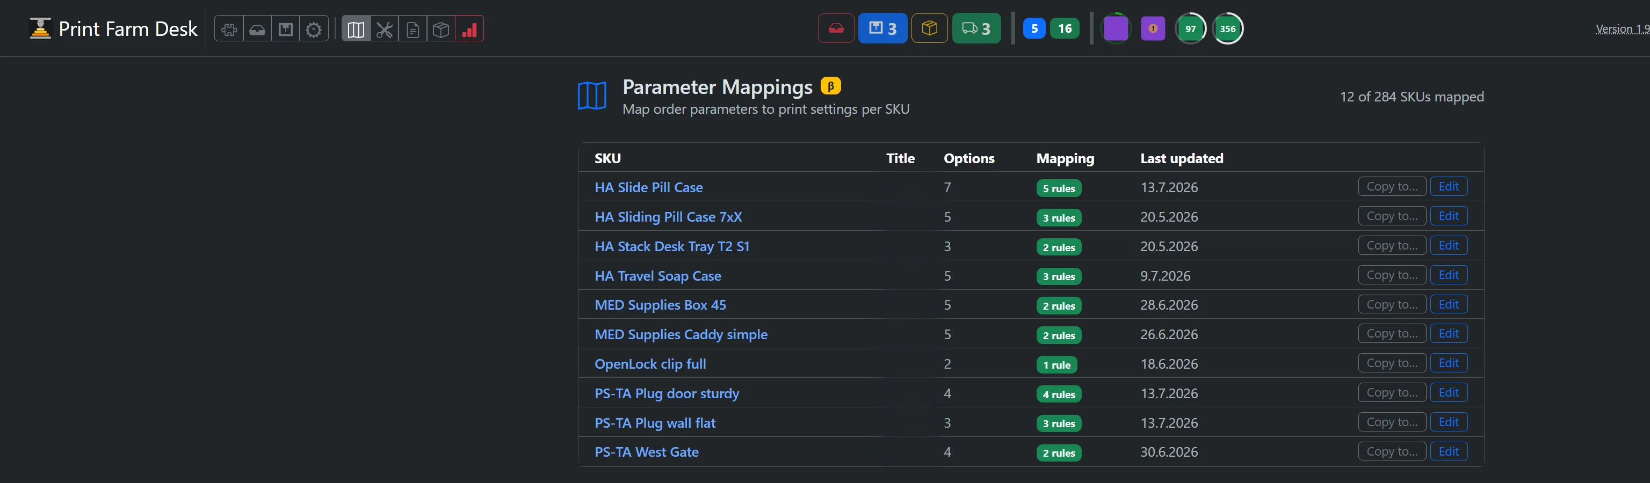The image size is (1650, 483).
Task: Open the PS-TA Plug door sturdy SKU
Action: click(667, 393)
